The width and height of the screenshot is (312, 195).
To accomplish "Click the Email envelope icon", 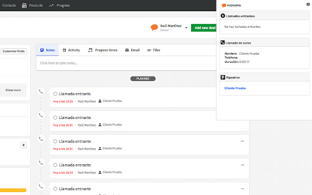I will pos(127,50).
